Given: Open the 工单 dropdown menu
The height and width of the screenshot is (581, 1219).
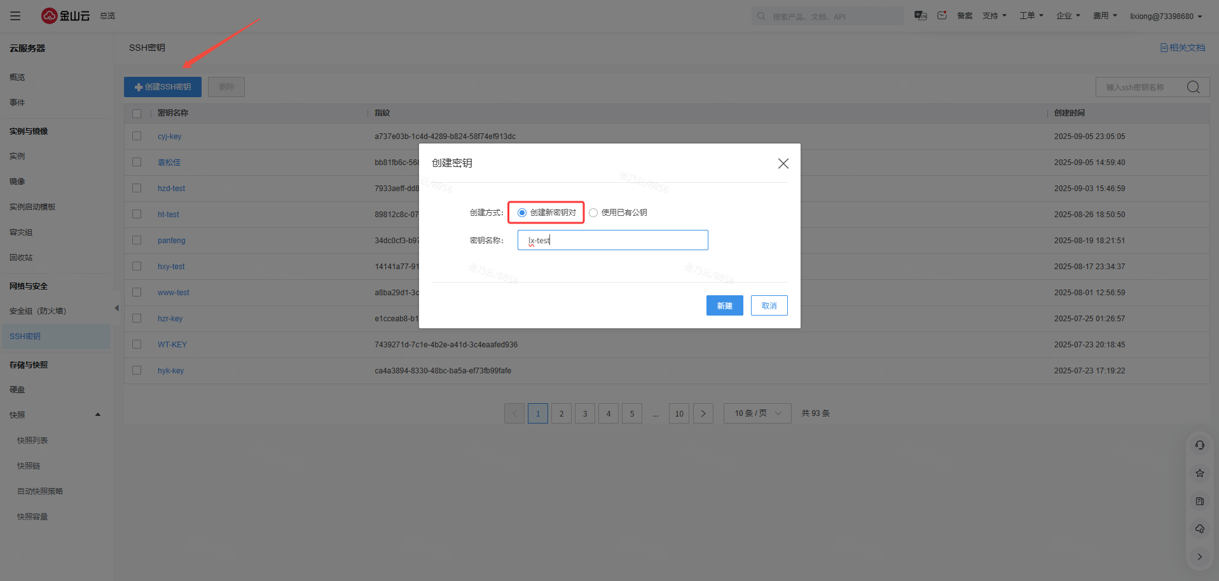Looking at the screenshot, I should pyautogui.click(x=1031, y=16).
